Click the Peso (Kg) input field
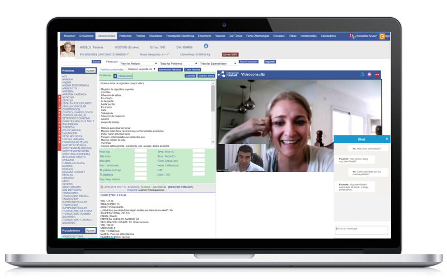The image size is (447, 279). tap(141, 151)
